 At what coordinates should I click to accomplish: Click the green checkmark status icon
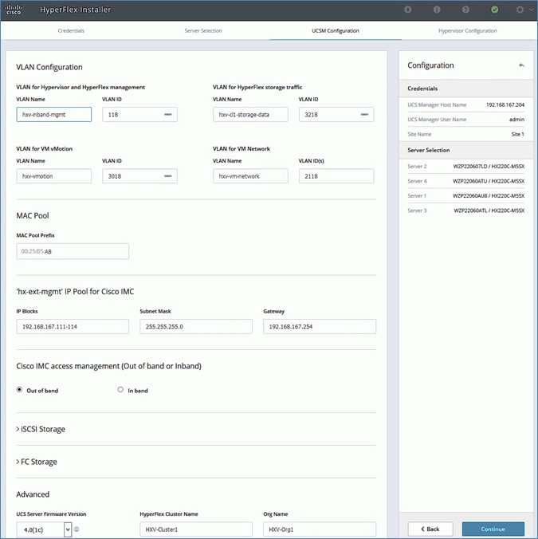[494, 10]
